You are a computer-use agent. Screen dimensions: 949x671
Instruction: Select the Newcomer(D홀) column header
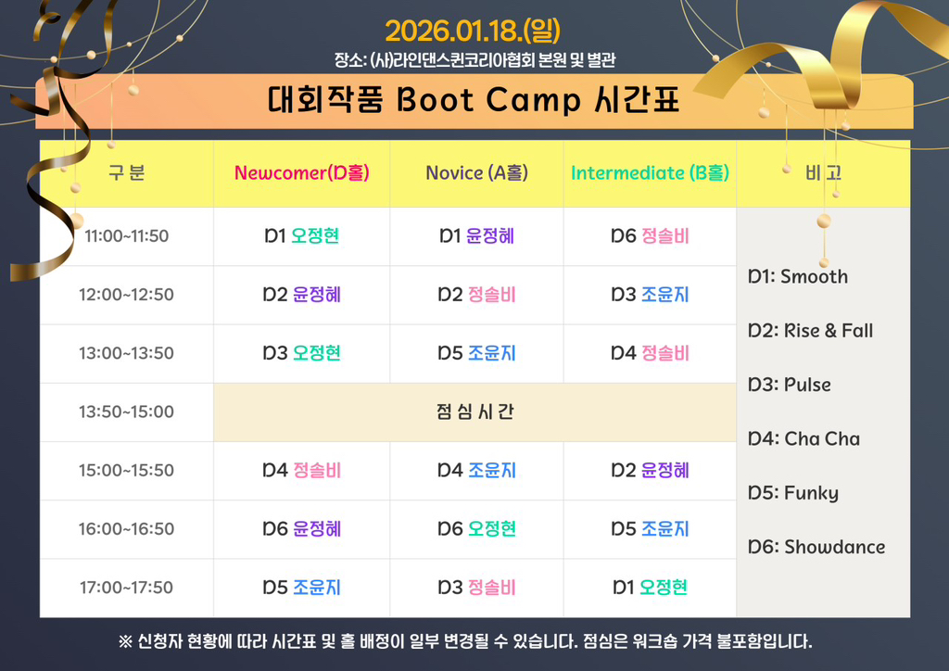(x=301, y=173)
